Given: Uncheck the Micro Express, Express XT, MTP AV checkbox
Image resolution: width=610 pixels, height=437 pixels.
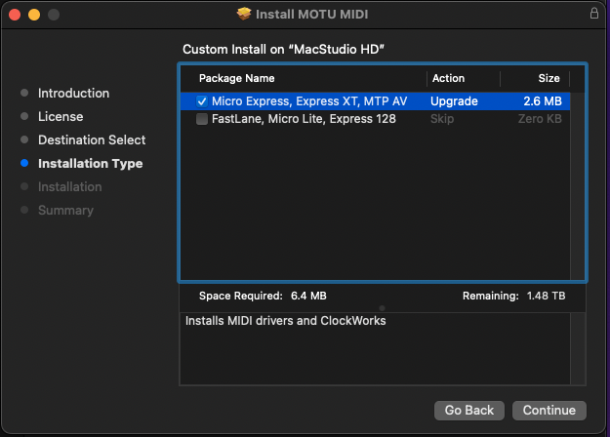Looking at the screenshot, I should 202,101.
